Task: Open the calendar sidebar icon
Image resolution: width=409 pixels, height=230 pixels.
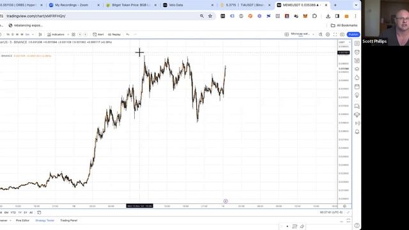Action: click(x=357, y=87)
